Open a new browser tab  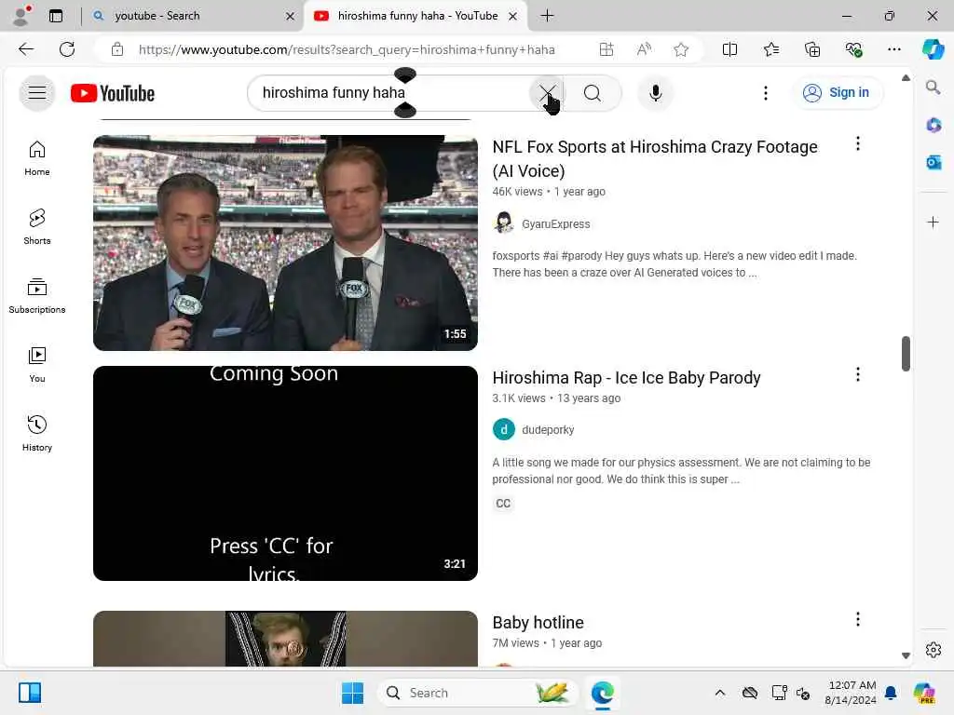547,16
